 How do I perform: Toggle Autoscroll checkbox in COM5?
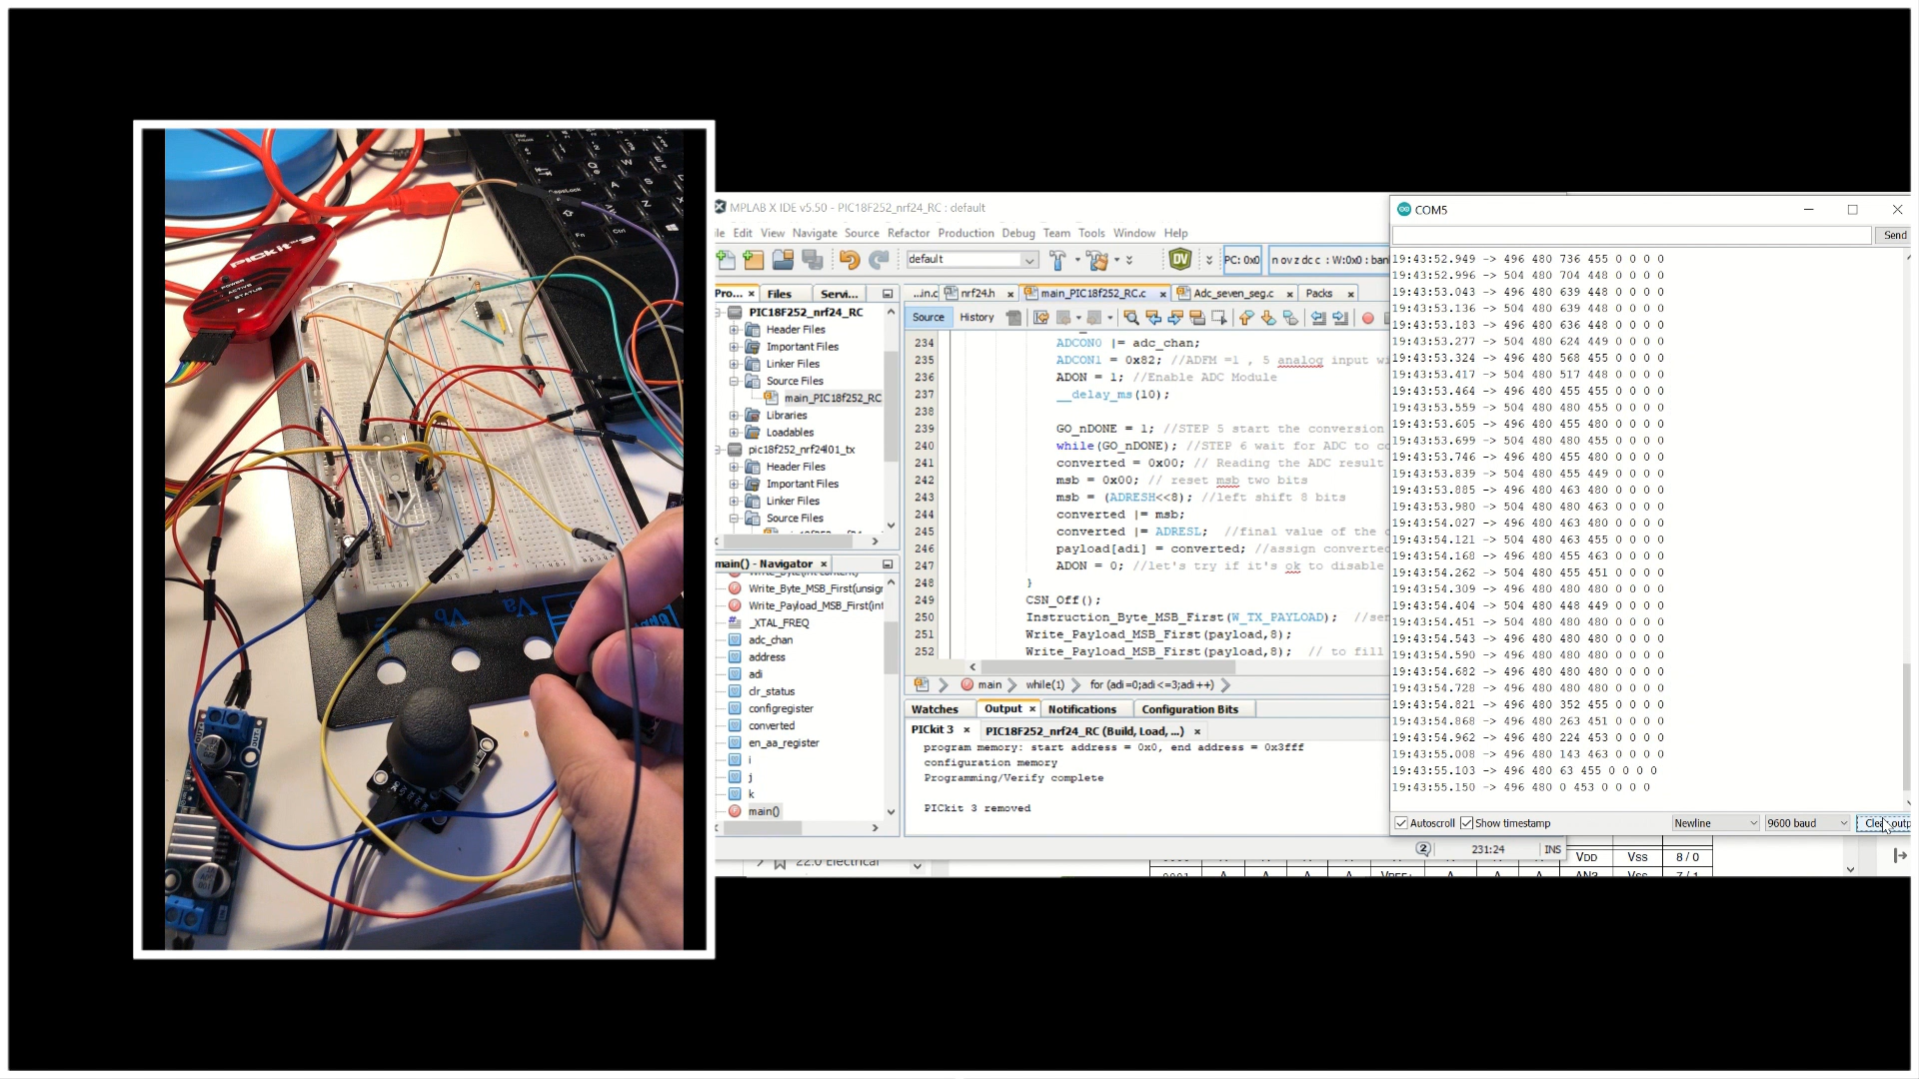(1402, 822)
